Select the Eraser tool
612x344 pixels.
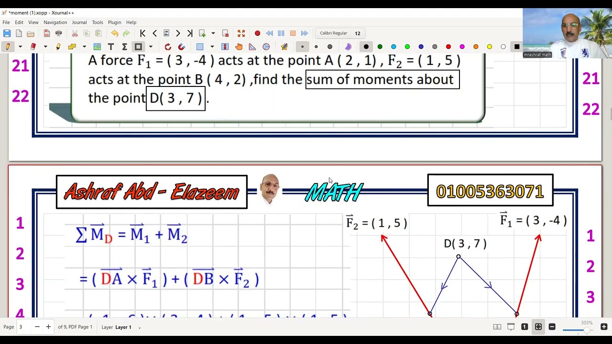point(33,47)
